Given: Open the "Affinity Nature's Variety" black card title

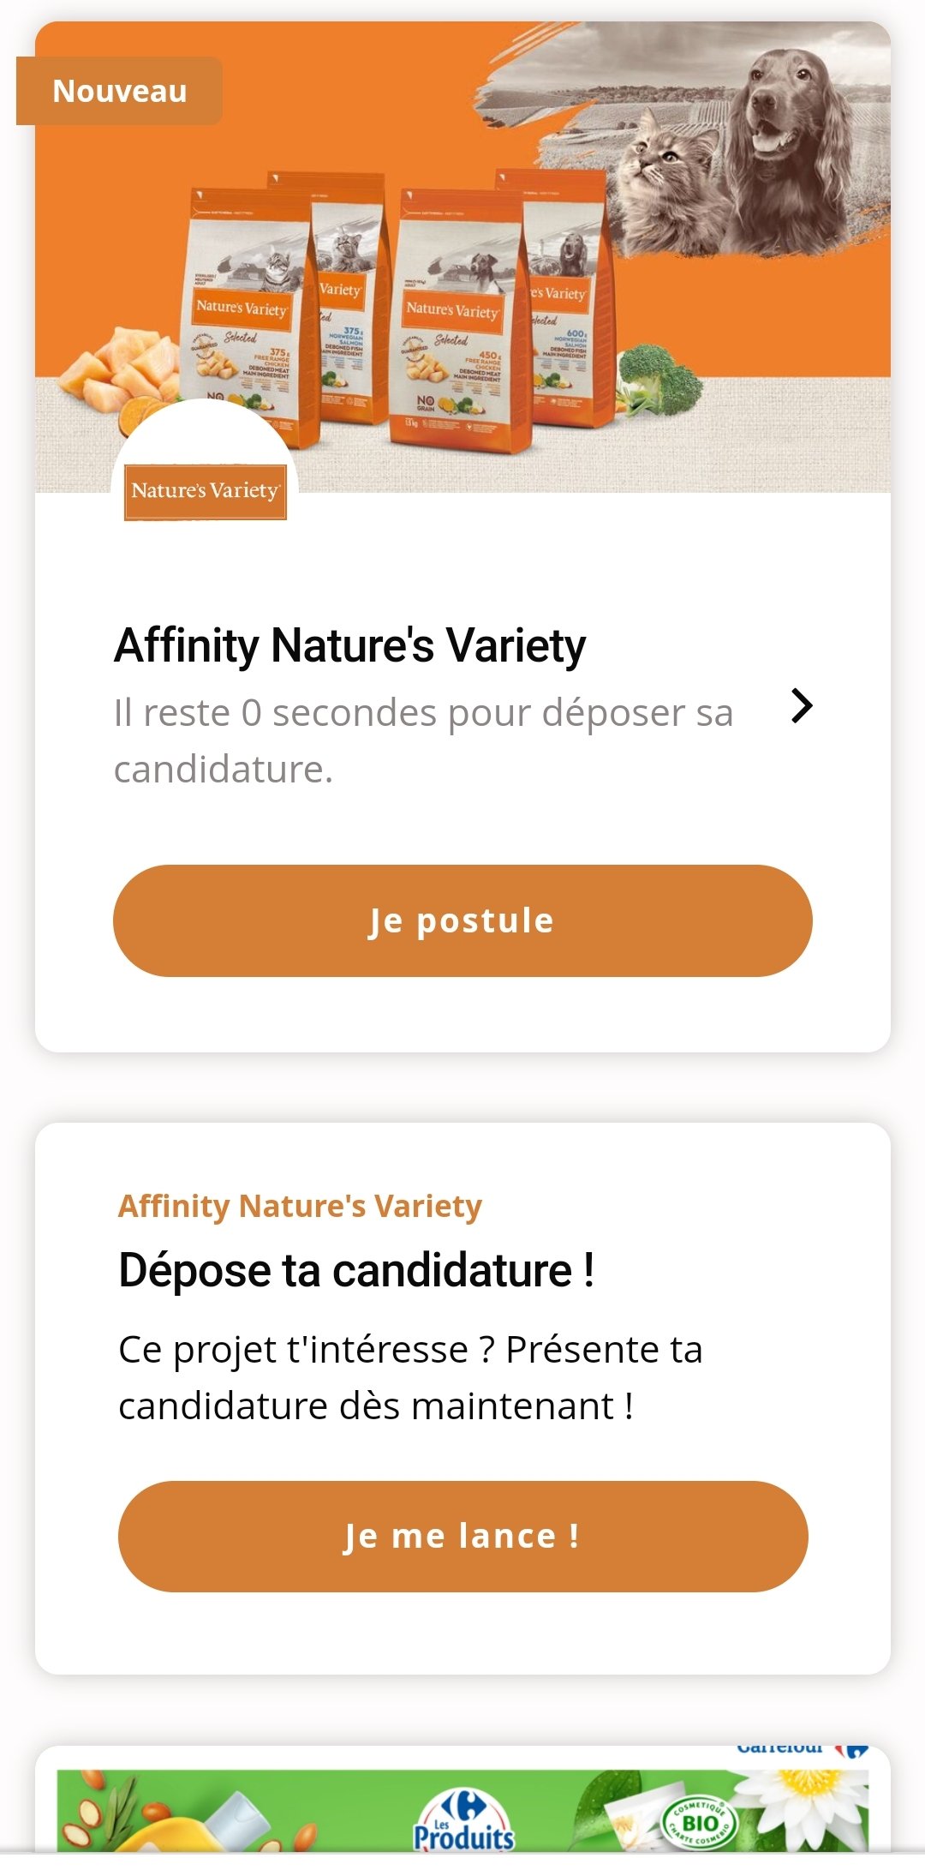Looking at the screenshot, I should click(349, 645).
